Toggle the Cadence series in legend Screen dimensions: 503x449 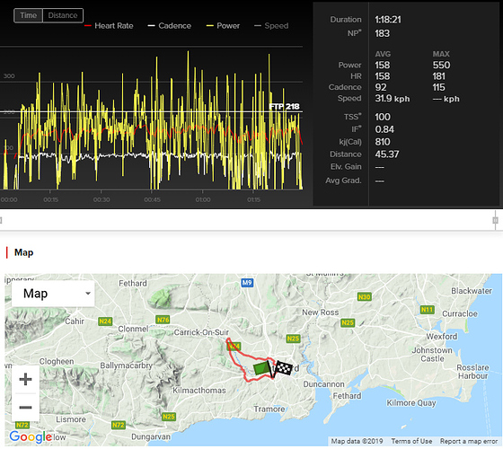tap(170, 26)
